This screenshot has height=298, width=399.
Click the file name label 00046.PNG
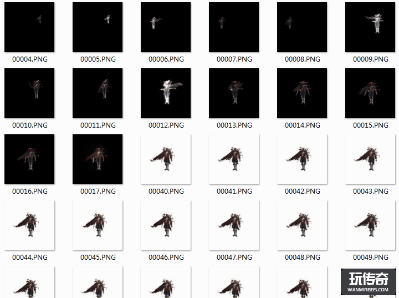point(166,257)
